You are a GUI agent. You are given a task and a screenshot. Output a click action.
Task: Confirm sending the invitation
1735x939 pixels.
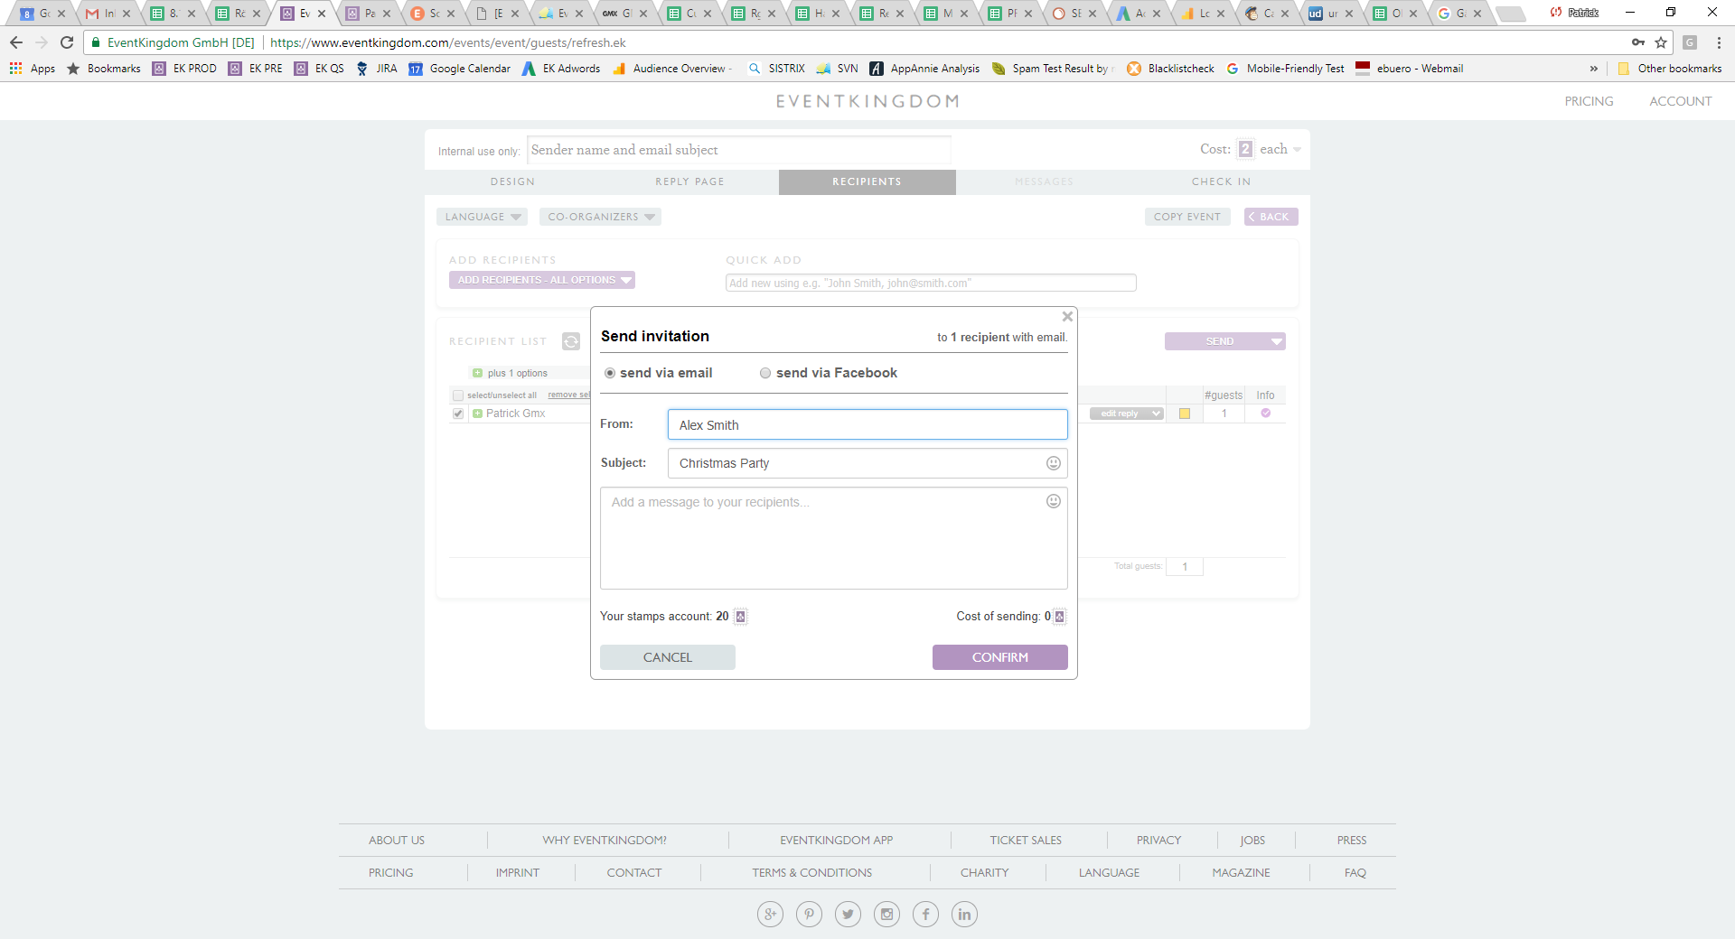click(999, 657)
